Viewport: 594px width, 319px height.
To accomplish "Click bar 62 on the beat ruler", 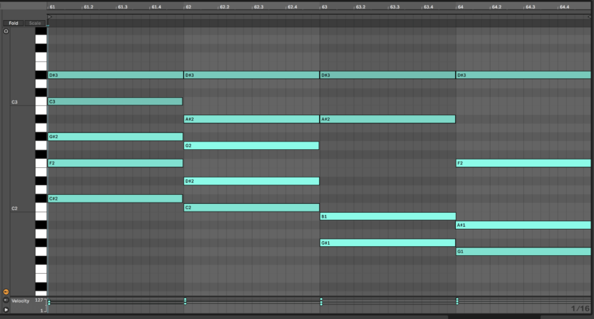I will (x=188, y=7).
